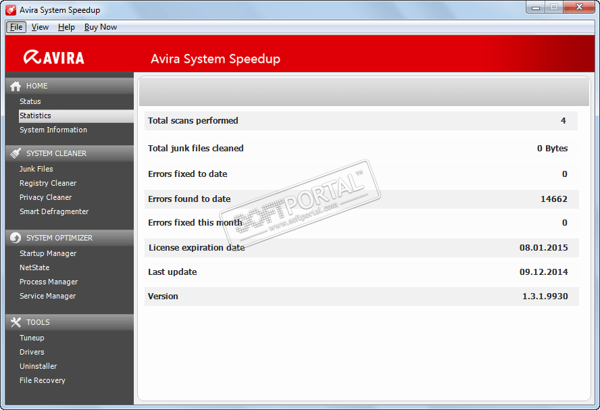
Task: Click the scans count value 4
Action: [x=564, y=120]
